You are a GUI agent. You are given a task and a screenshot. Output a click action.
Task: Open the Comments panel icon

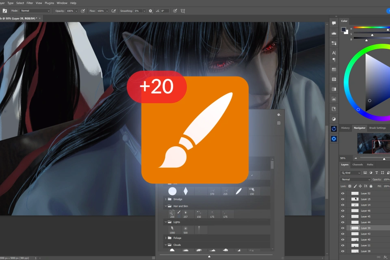click(334, 23)
